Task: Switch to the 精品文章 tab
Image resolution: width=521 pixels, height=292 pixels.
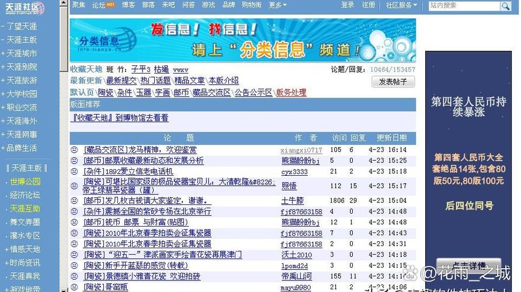Action: coord(189,81)
